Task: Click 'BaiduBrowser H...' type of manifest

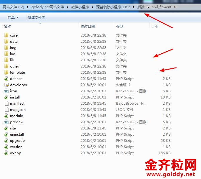Action: click(131, 104)
